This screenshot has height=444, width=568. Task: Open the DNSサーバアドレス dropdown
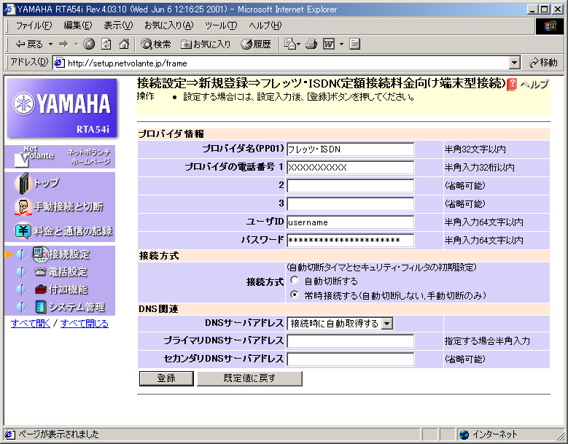pos(387,323)
